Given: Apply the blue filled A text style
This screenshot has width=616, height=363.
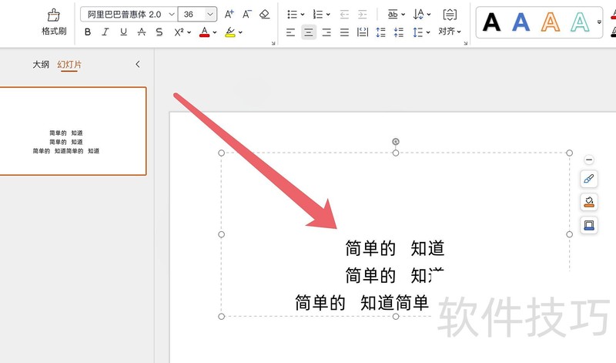Looking at the screenshot, I should point(521,22).
